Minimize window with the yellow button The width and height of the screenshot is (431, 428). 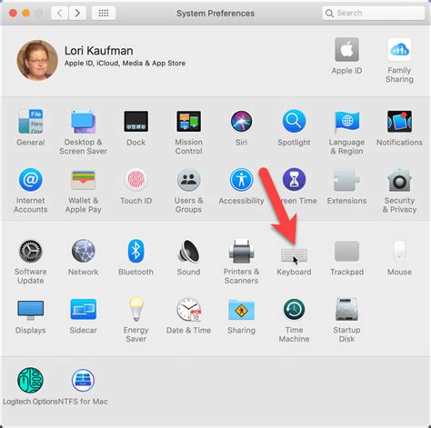point(25,13)
